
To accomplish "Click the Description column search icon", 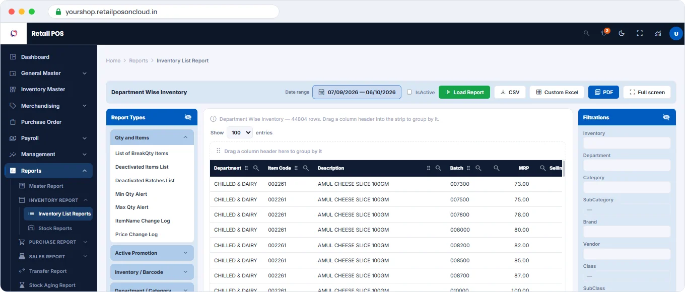I will pyautogui.click(x=438, y=168).
